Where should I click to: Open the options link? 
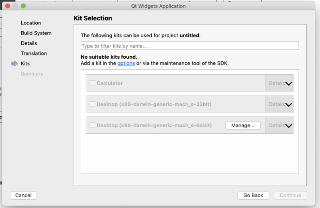pos(126,63)
